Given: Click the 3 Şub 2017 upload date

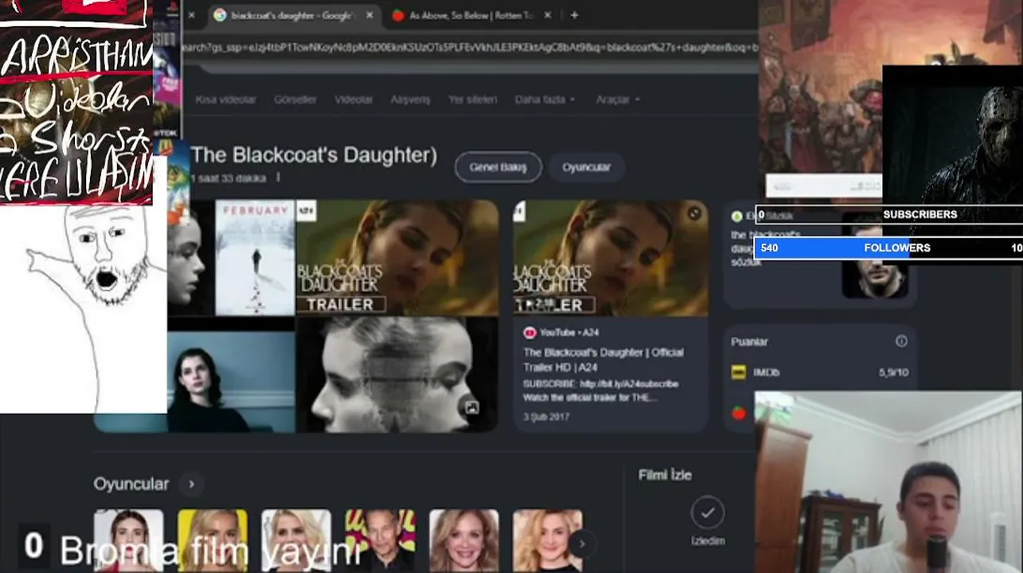Looking at the screenshot, I should pos(546,416).
